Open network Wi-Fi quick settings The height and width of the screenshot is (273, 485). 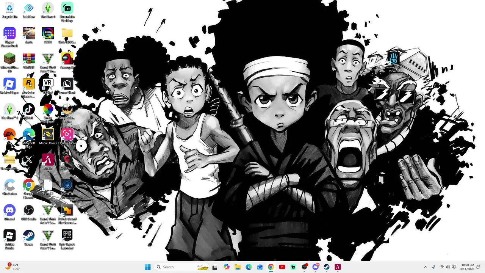click(x=442, y=267)
